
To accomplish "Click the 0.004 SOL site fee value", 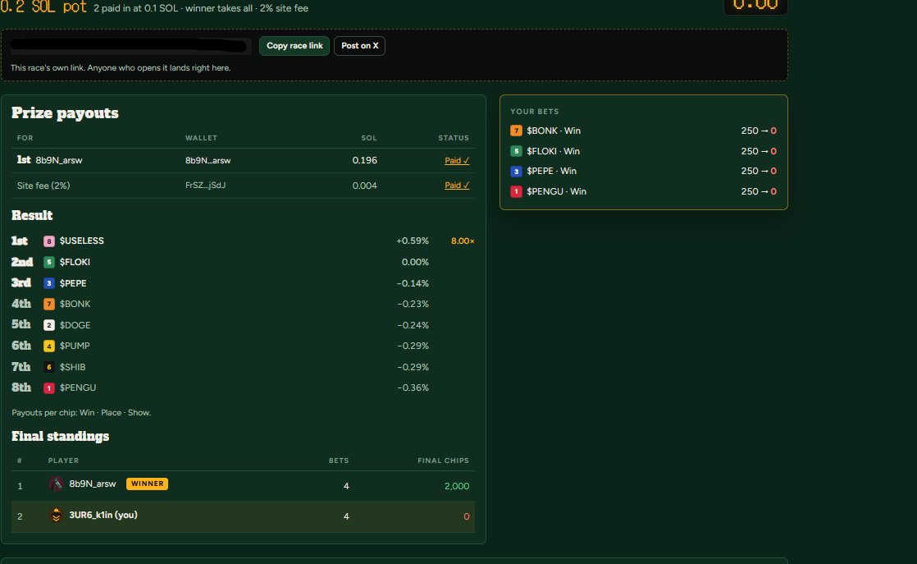I will (364, 186).
